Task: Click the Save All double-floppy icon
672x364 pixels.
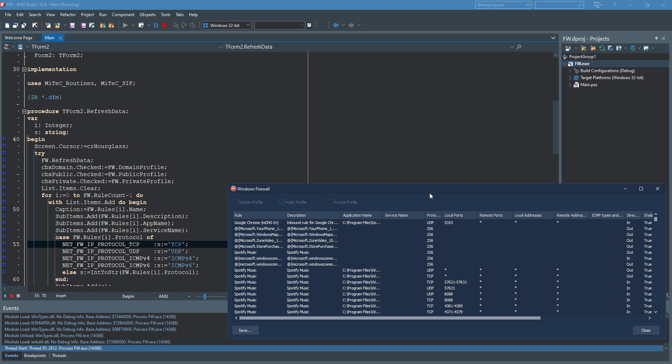Action: point(83,25)
